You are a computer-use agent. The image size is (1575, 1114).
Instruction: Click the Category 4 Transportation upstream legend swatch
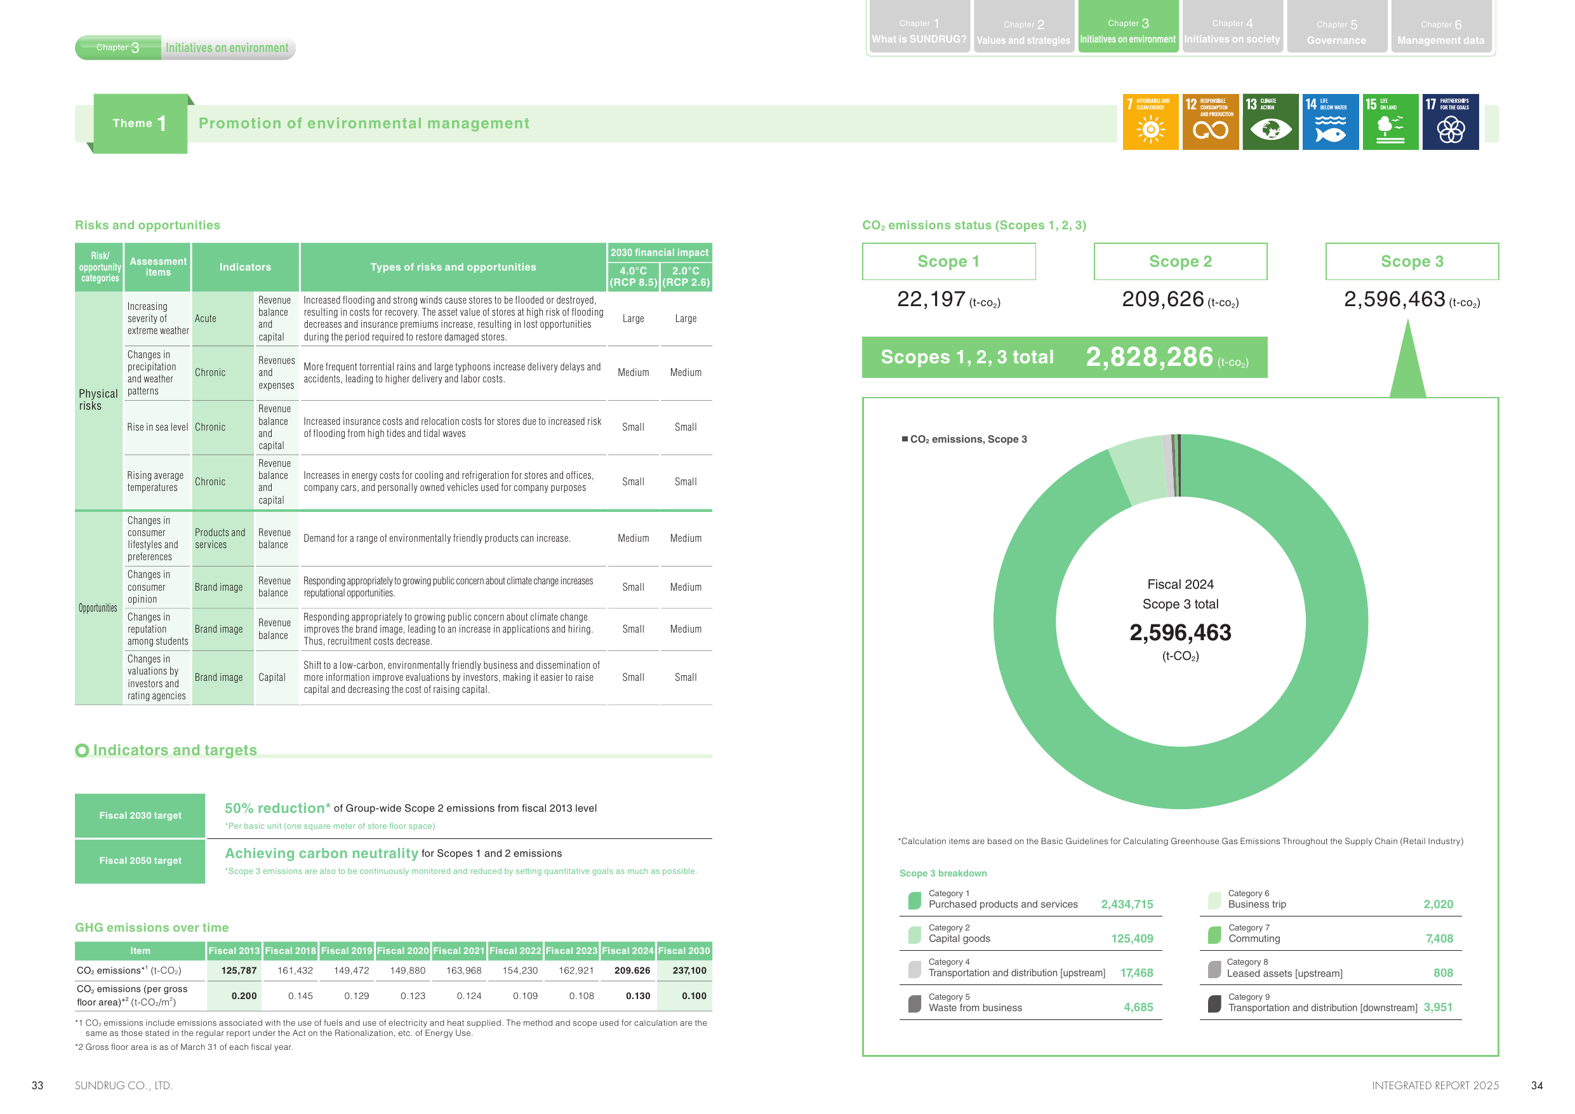click(x=914, y=969)
